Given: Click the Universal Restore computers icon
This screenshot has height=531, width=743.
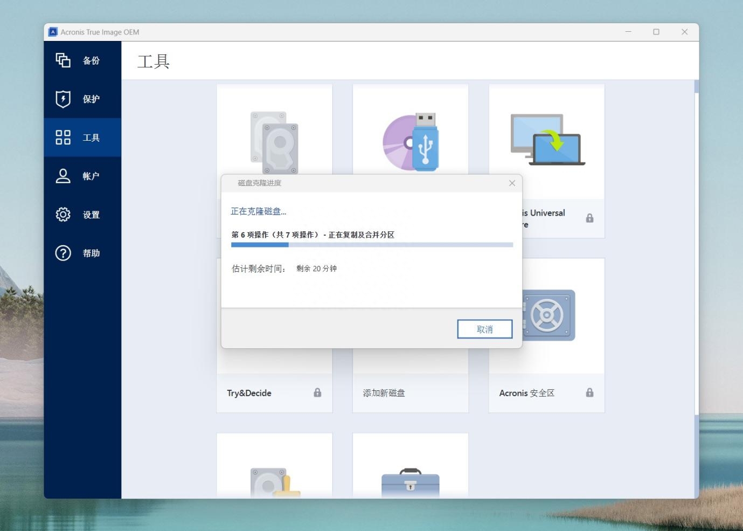Looking at the screenshot, I should (547, 140).
